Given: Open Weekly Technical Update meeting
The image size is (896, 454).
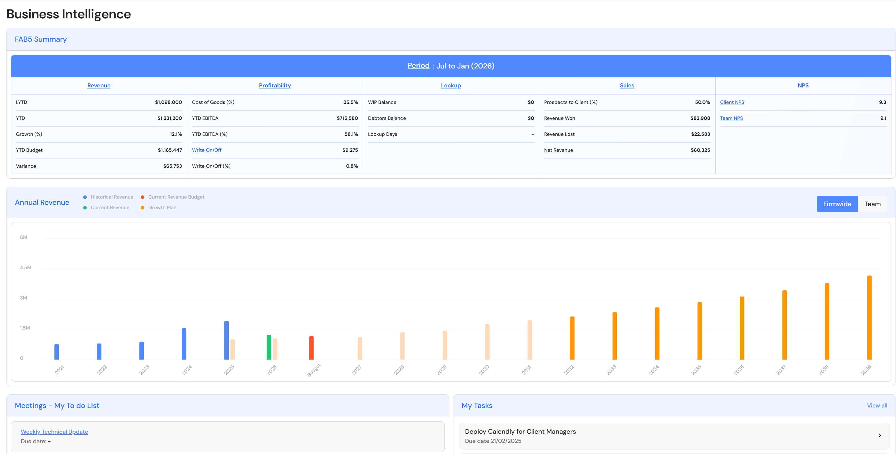Looking at the screenshot, I should (x=54, y=432).
